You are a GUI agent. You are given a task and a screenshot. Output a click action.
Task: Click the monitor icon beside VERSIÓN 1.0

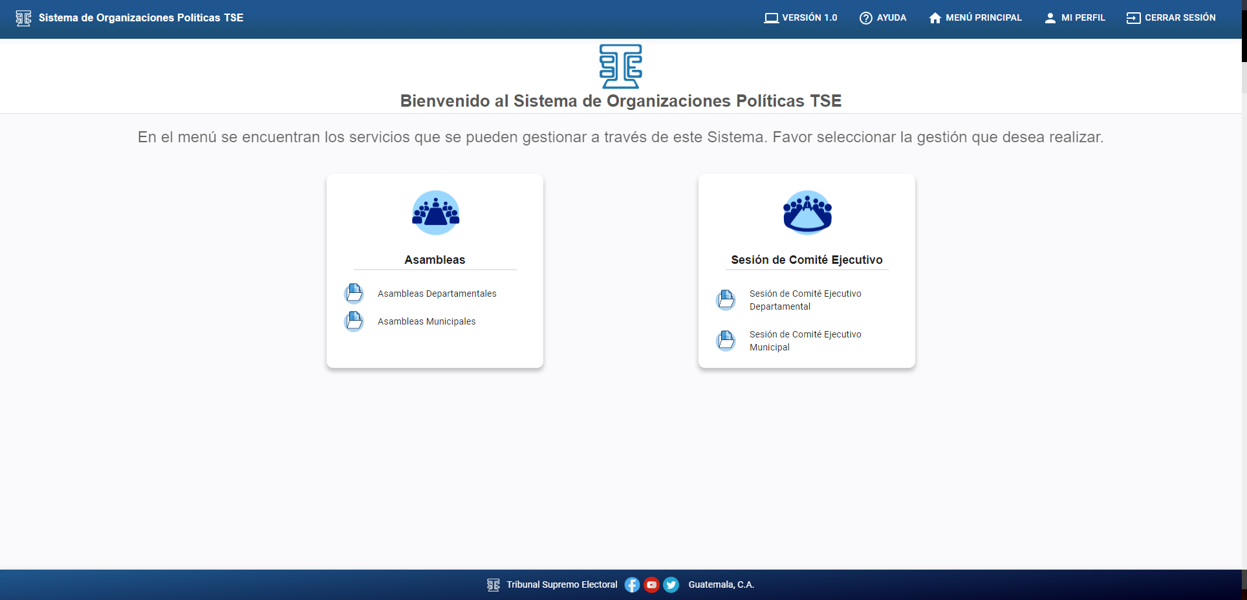coord(772,17)
